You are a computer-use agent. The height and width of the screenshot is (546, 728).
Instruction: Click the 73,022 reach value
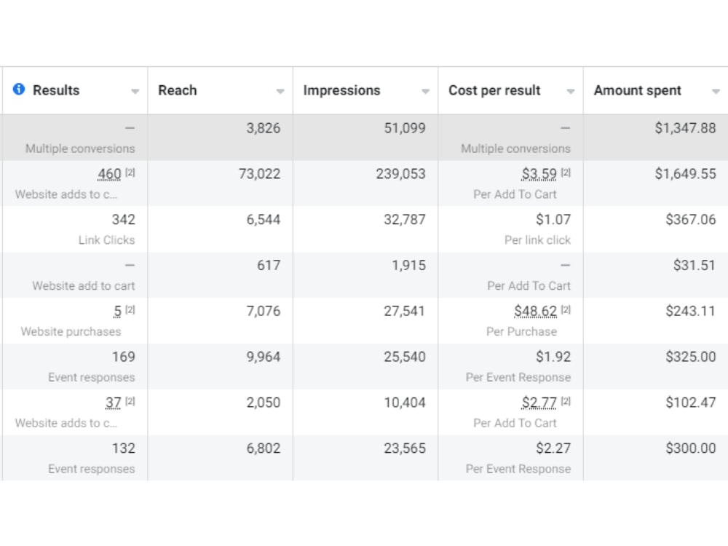click(260, 174)
